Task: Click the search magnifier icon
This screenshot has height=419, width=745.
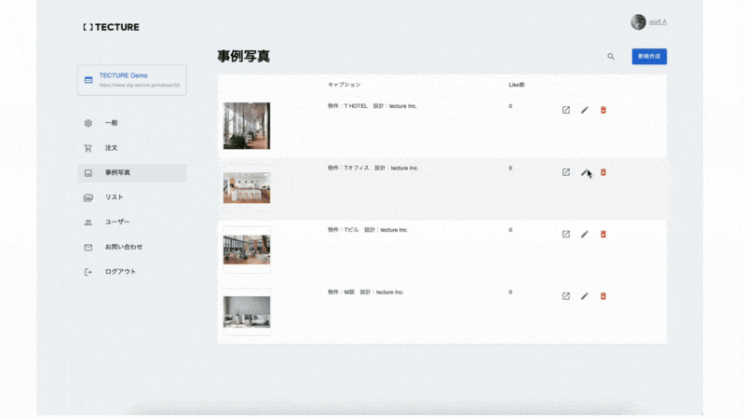Action: tap(611, 57)
